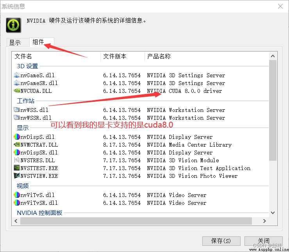Select the nvWSSR.dll file name
The height and width of the screenshot is (252, 289).
[36, 118]
